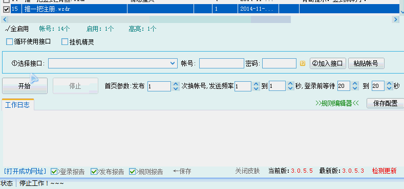Toggle 登录报告 checkbox
This screenshot has width=404, height=189.
[54, 171]
